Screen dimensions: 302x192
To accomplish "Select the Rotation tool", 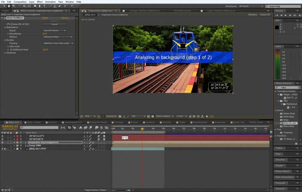I will [20, 6].
